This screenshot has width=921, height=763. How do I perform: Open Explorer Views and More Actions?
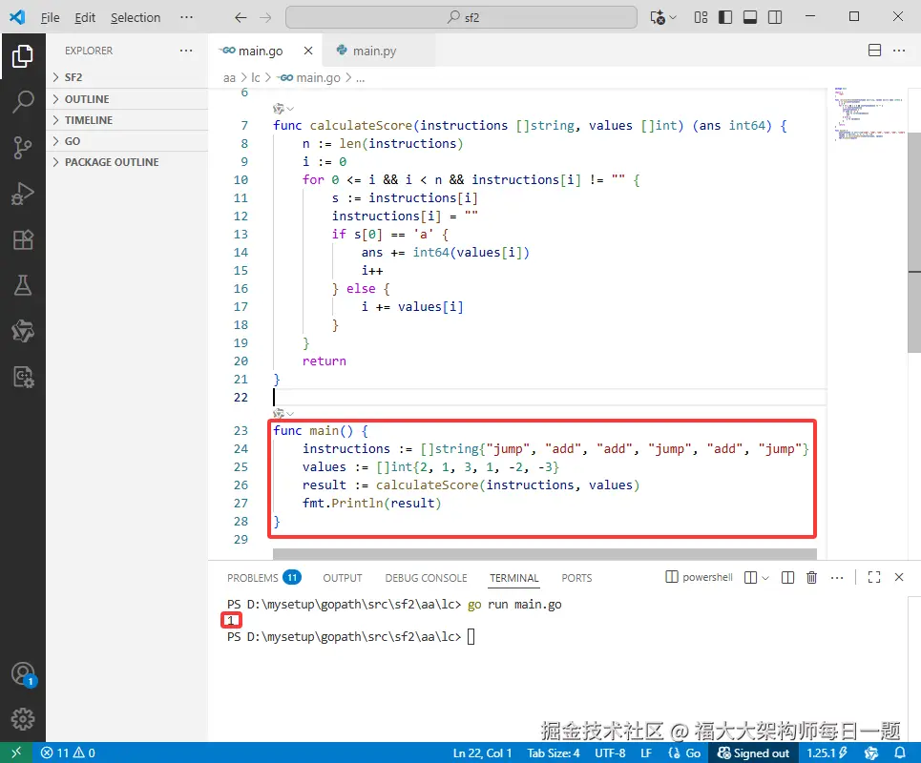[x=186, y=51]
